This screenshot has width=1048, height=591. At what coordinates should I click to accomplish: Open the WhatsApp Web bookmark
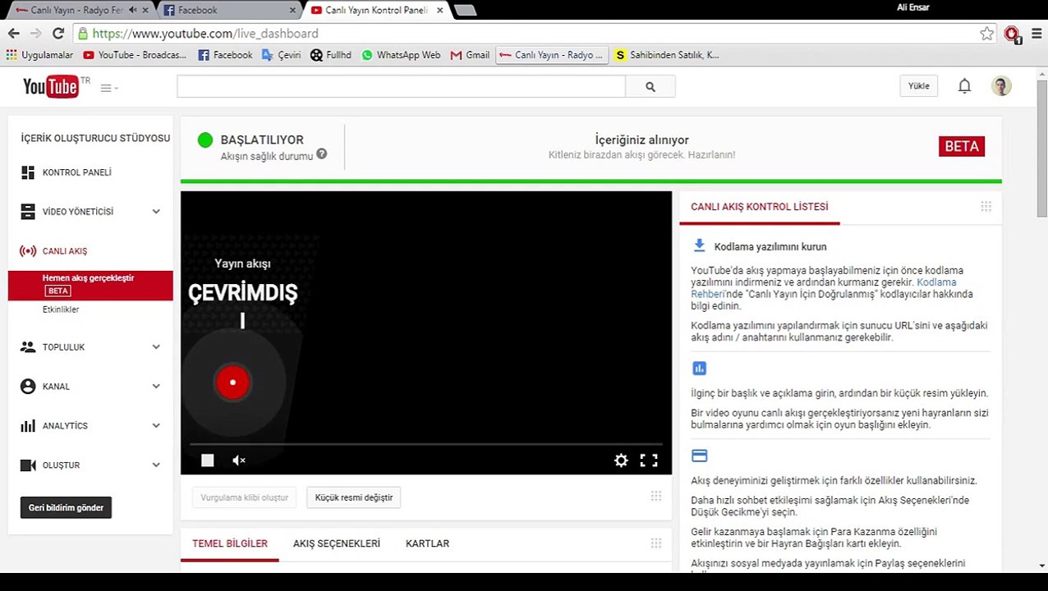pyautogui.click(x=401, y=55)
